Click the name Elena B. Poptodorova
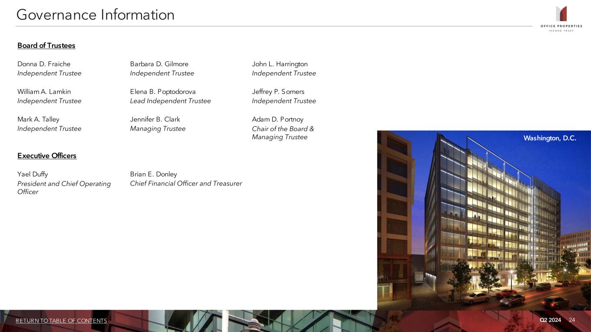Image resolution: width=591 pixels, height=332 pixels. click(163, 92)
